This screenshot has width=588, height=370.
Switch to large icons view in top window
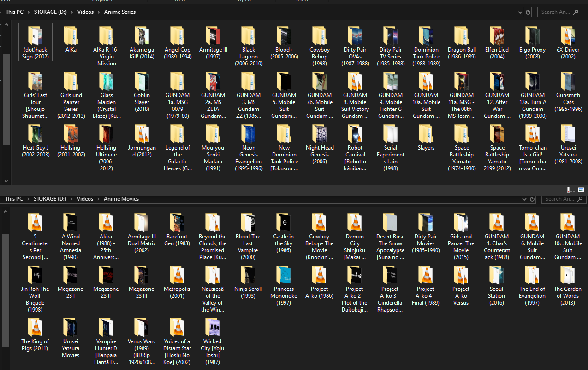point(581,190)
